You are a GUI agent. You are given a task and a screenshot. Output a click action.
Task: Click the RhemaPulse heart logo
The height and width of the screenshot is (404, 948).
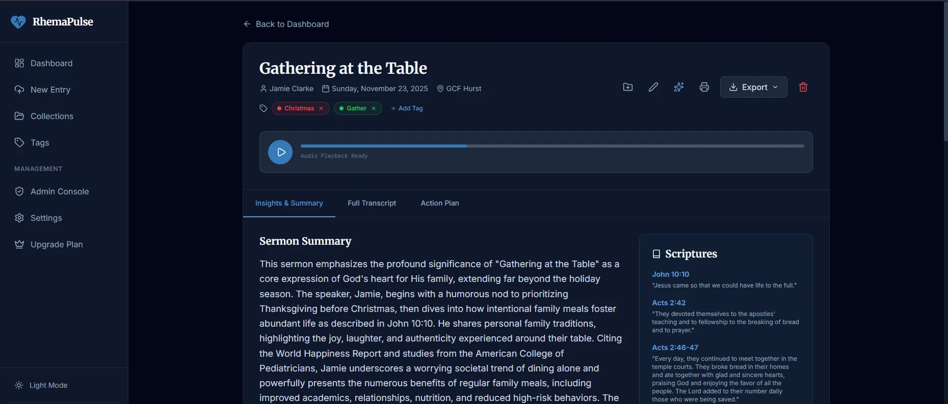18,22
